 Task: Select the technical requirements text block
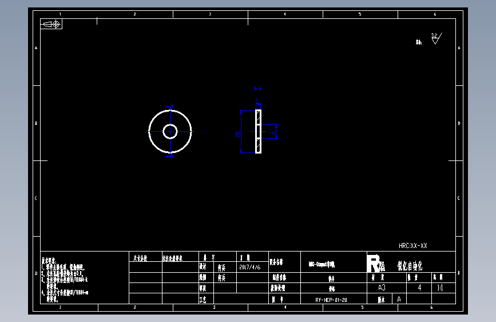(65, 280)
